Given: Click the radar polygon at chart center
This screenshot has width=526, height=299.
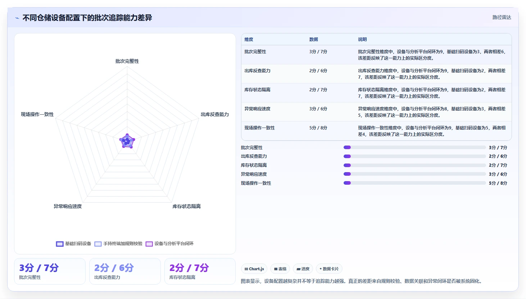Looking at the screenshot, I should 127,141.
